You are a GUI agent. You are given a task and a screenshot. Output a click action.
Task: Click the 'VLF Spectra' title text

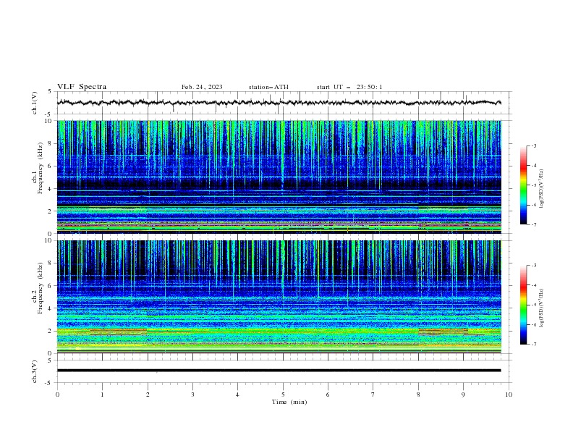click(x=82, y=87)
